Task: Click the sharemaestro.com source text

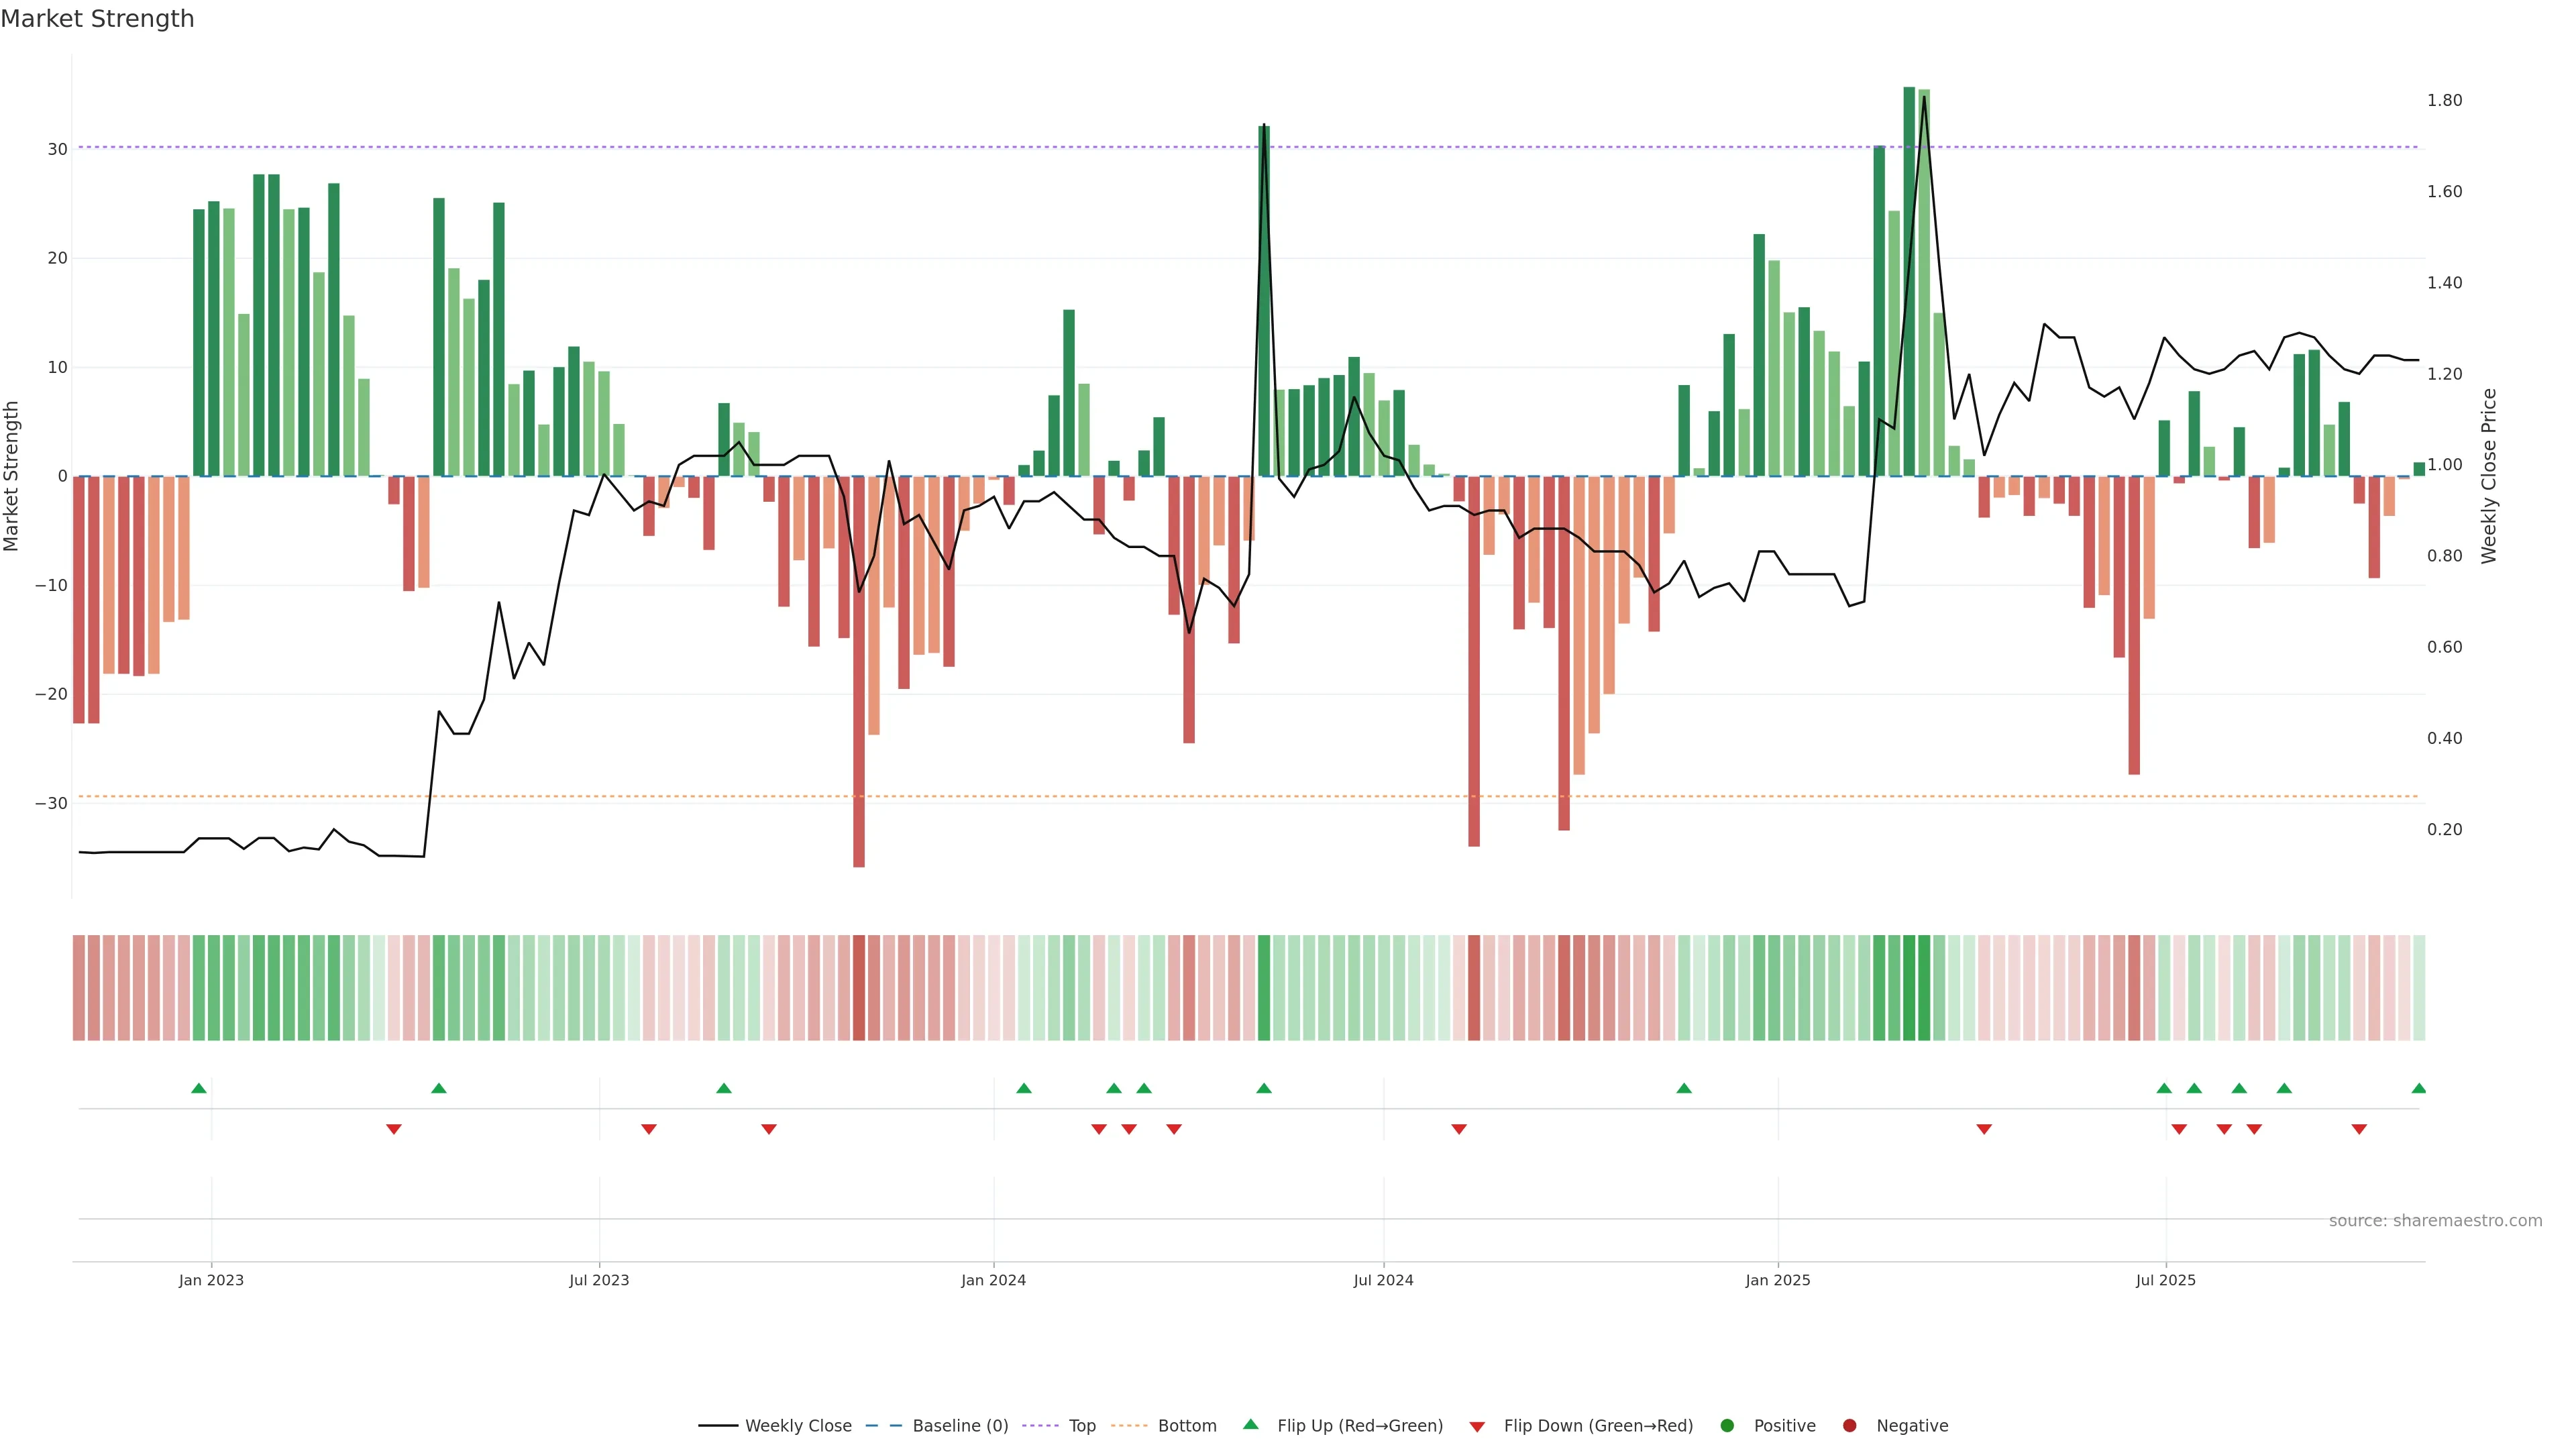Action: click(x=2435, y=1221)
